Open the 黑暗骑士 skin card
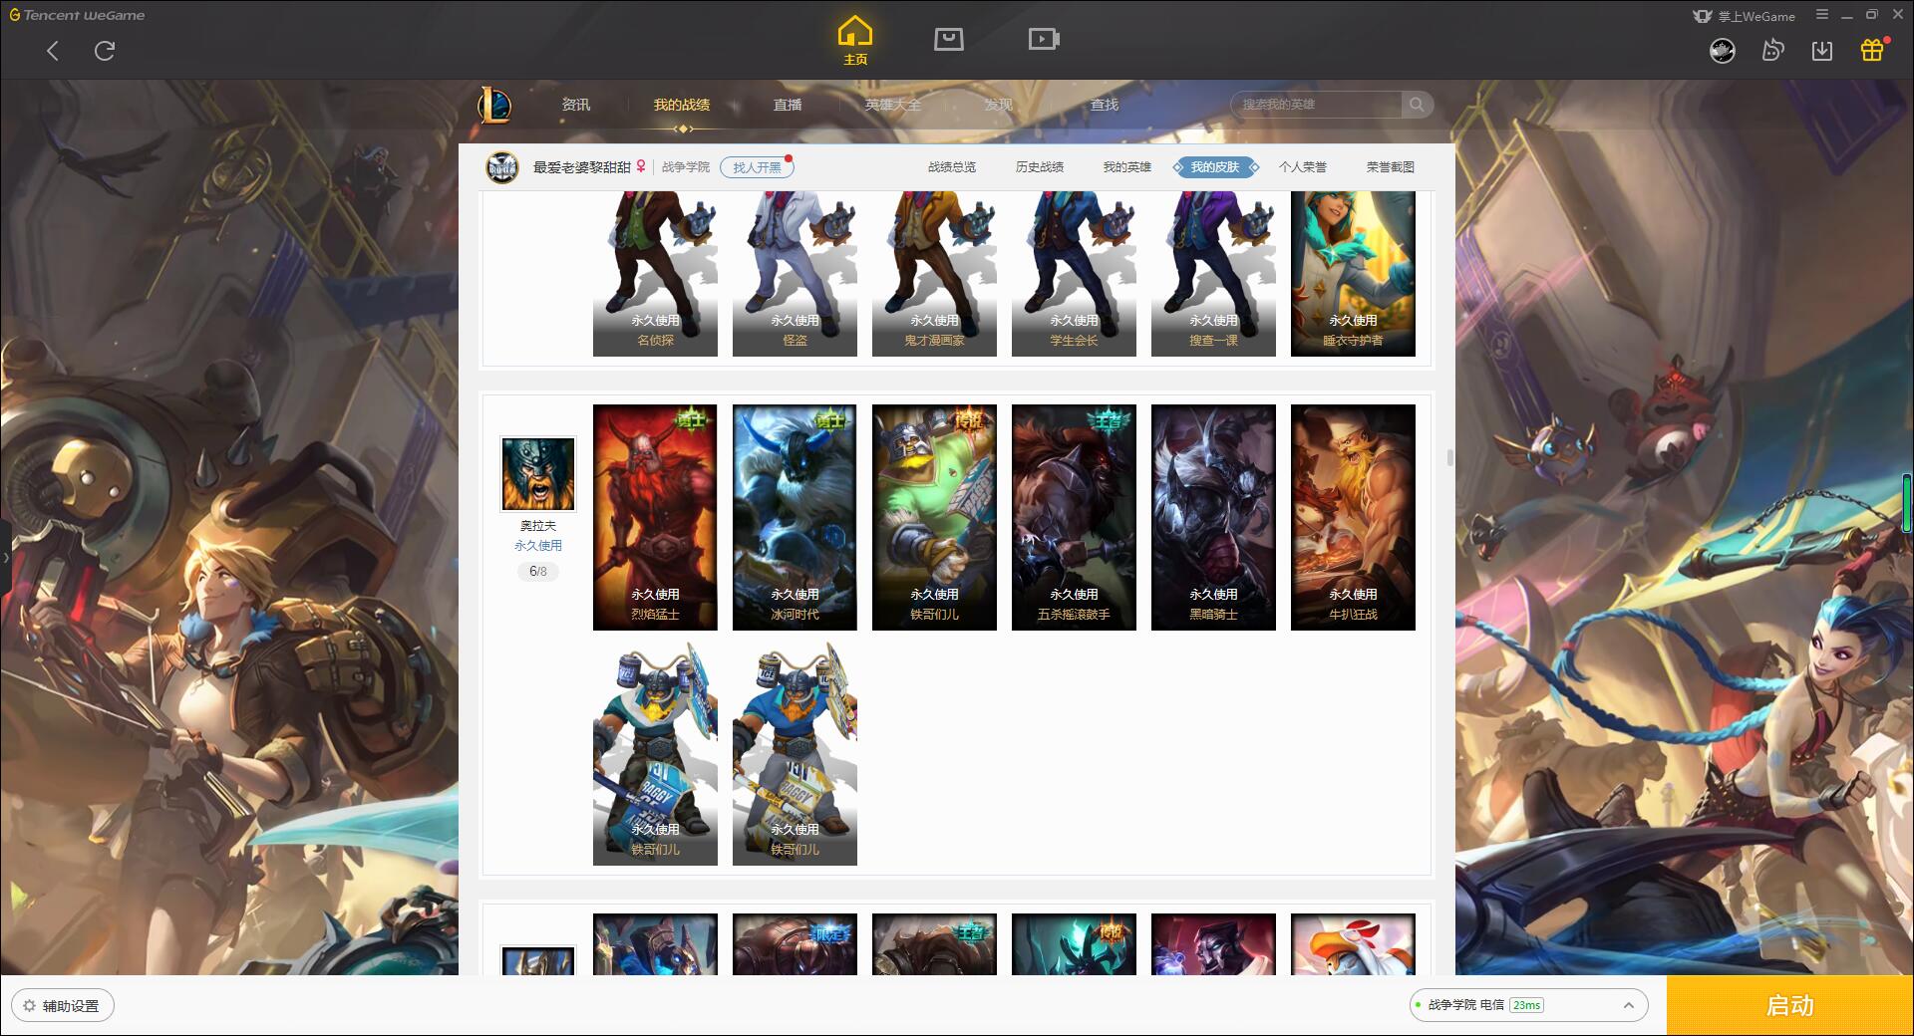 pyautogui.click(x=1213, y=517)
